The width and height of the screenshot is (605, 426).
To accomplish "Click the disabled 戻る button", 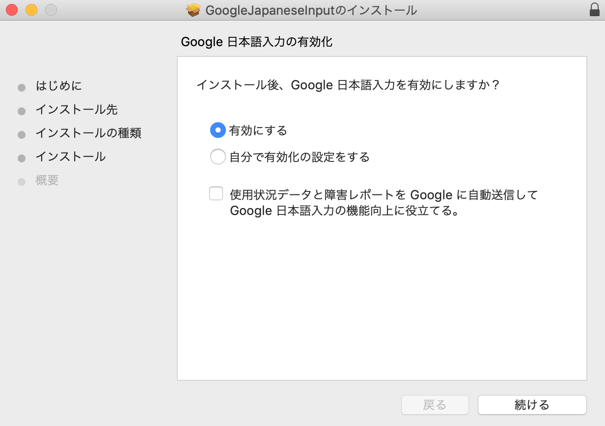I will (x=434, y=405).
